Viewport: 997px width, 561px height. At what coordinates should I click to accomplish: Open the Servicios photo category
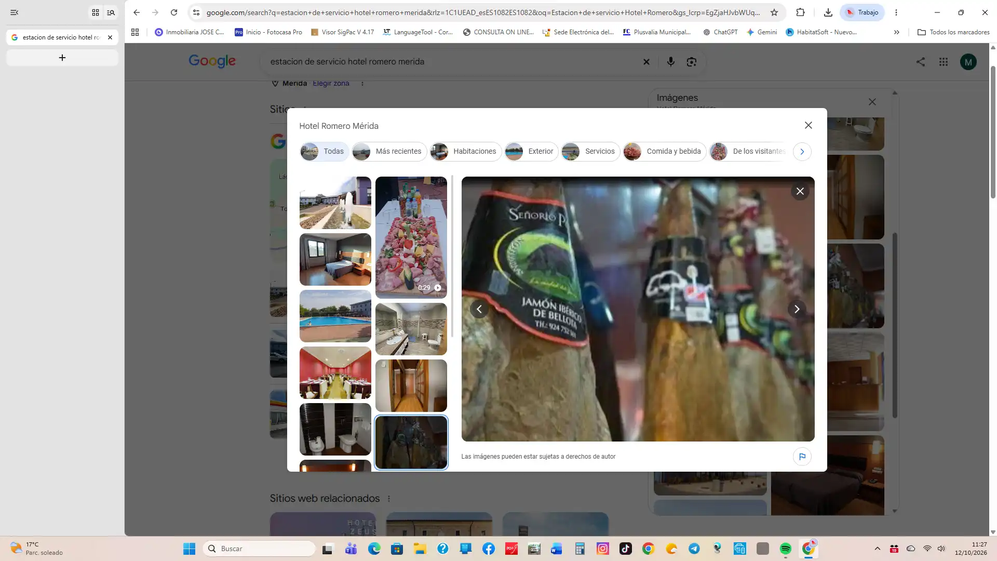pos(590,151)
